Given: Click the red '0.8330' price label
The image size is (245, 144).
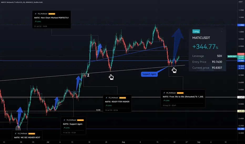Looking at the screenshot, I should [x=241, y=54].
